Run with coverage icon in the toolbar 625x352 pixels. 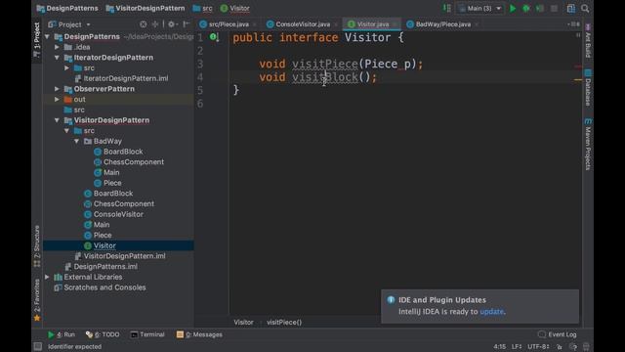click(x=540, y=9)
